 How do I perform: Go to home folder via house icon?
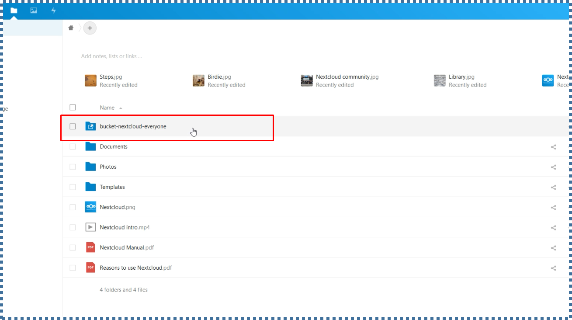pyautogui.click(x=71, y=28)
